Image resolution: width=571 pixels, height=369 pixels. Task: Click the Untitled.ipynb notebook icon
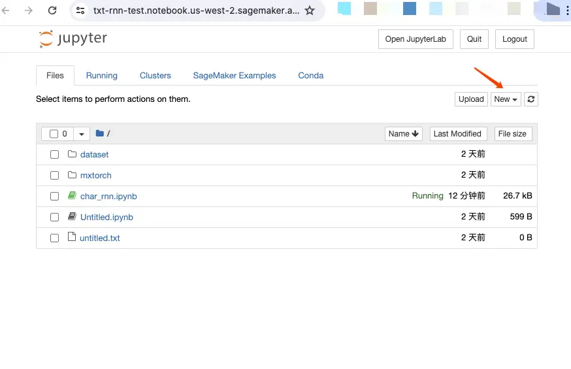[73, 217]
